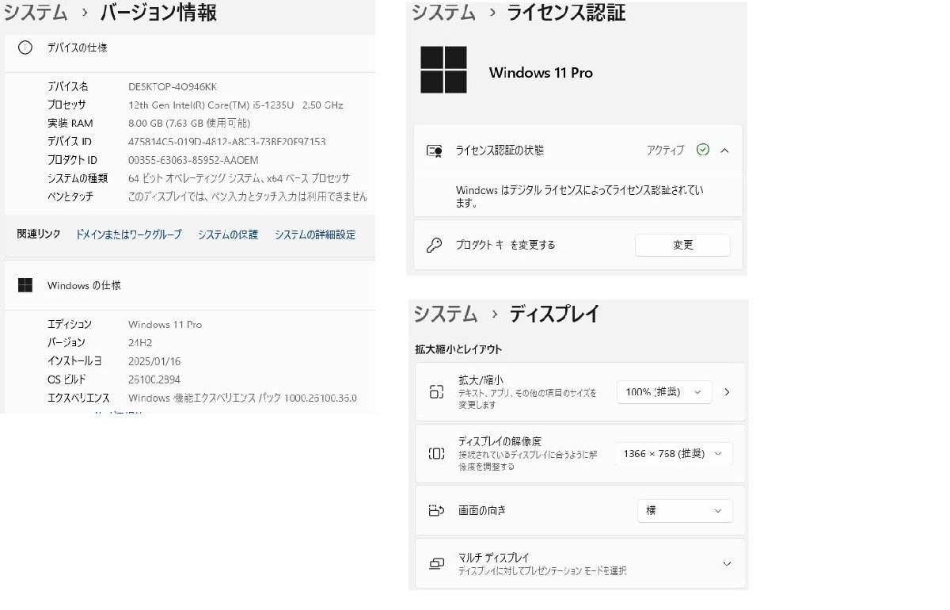Image resolution: width=950 pixels, height=610 pixels.
Task: Select RAM value 8.00 GB
Action: (x=189, y=123)
